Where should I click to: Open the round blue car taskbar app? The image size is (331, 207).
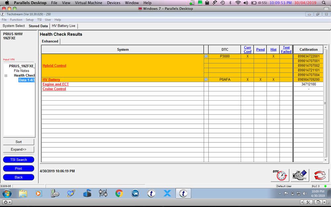(x=135, y=193)
